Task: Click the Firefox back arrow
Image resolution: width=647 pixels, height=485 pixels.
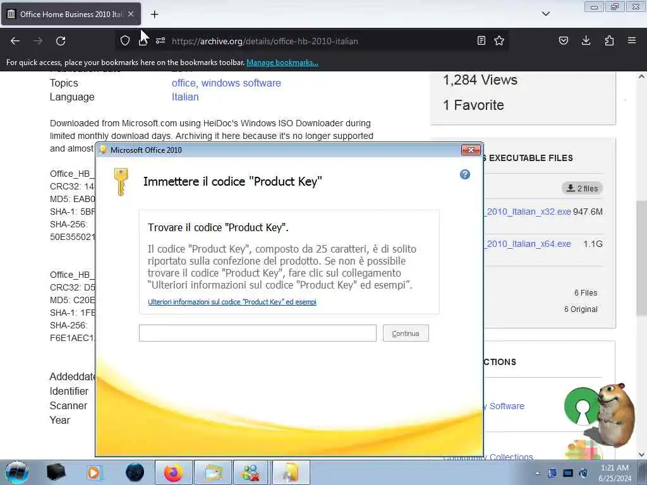Action: pyautogui.click(x=15, y=41)
